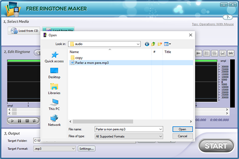
Task: Open the Network location
Action: [54, 120]
